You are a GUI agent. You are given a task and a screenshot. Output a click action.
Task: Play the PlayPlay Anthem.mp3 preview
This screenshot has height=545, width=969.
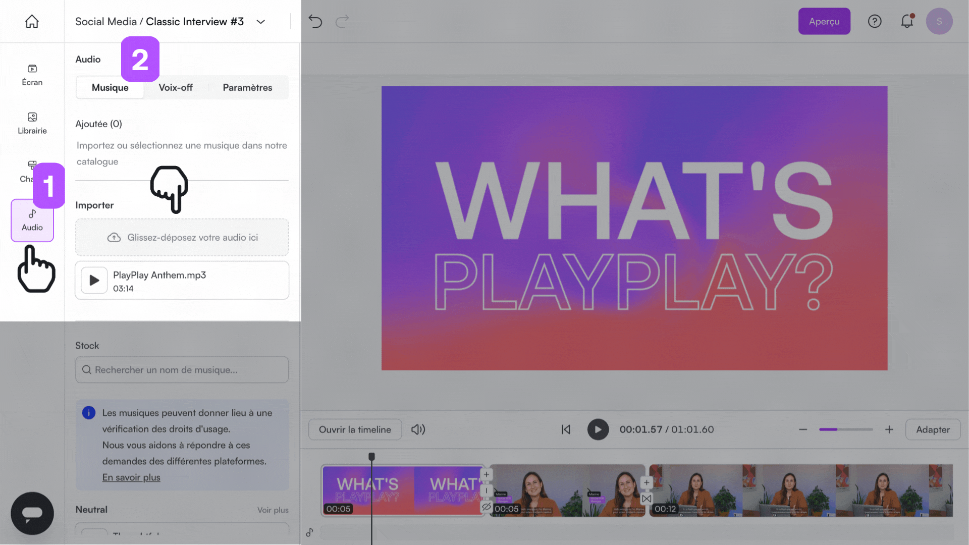point(94,280)
